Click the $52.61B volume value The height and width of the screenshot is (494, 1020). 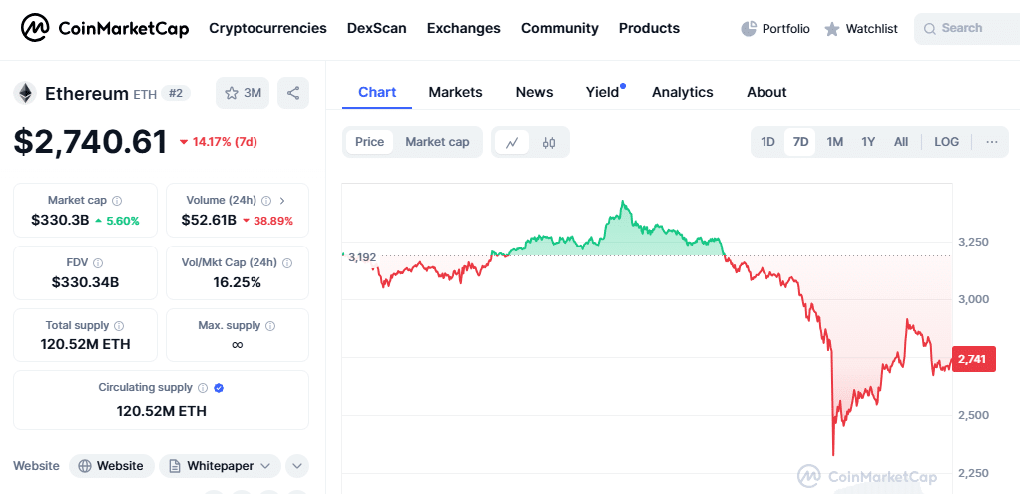[x=209, y=220]
